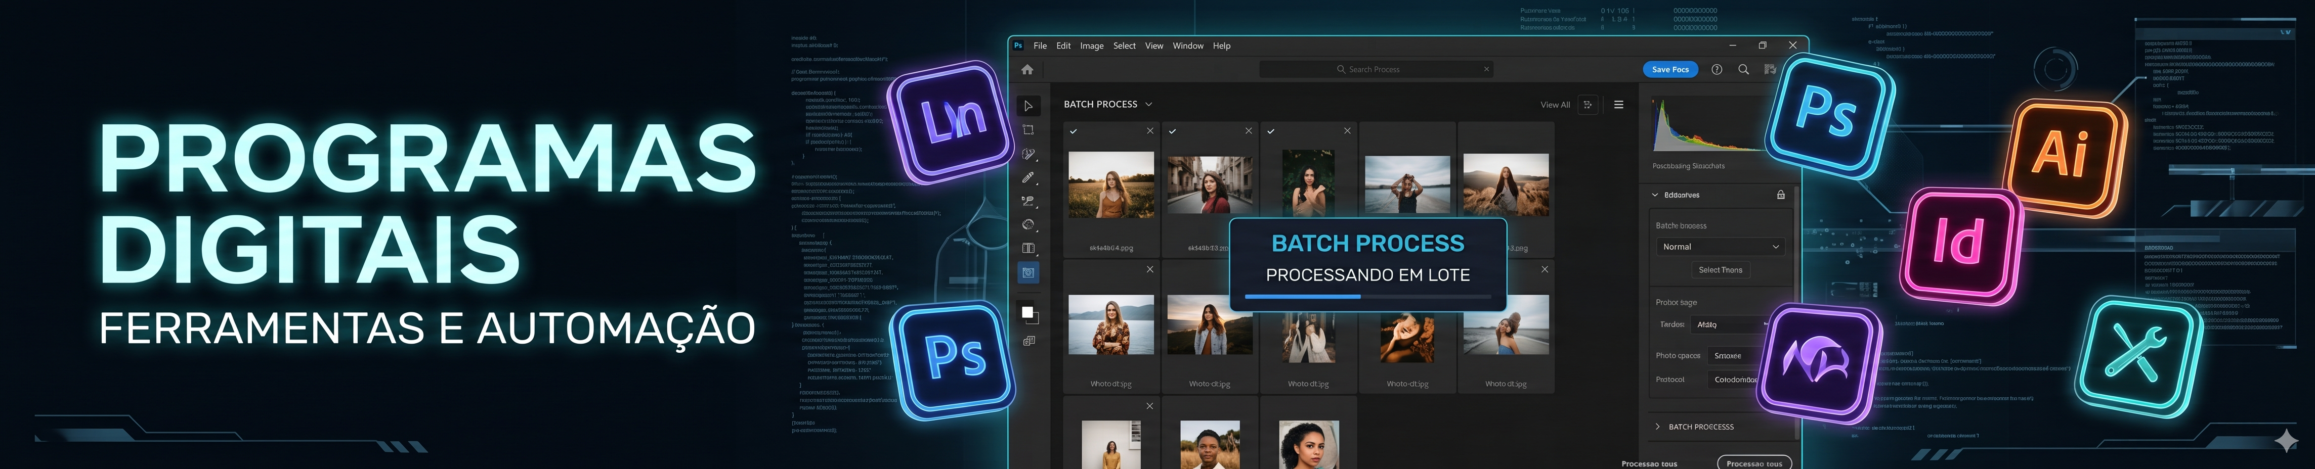Toggle the lock icon in the properties header

(1780, 195)
